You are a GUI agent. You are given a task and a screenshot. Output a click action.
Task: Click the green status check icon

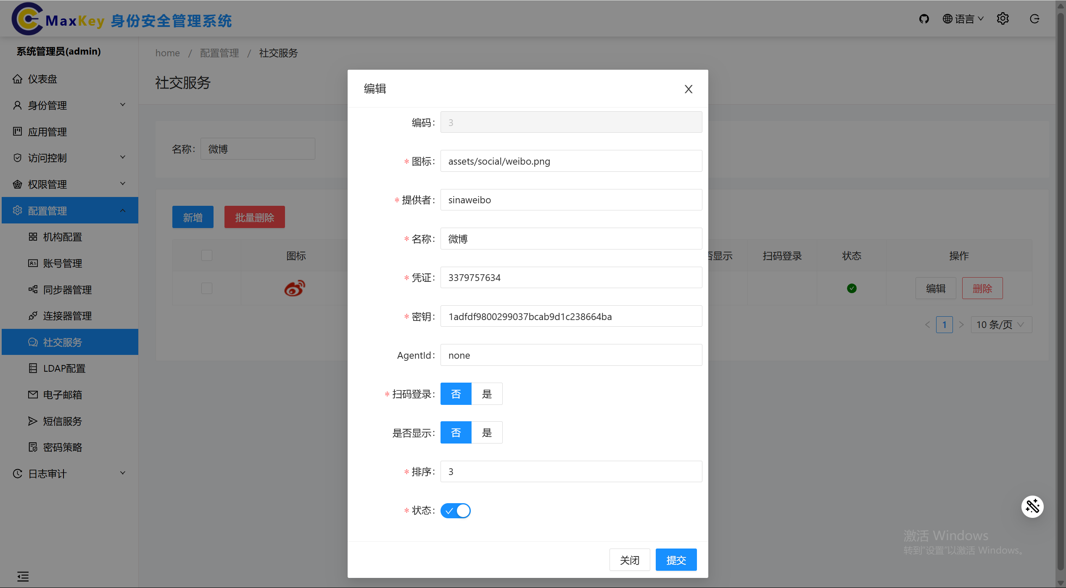click(x=852, y=288)
